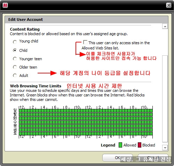Click the scroll up arrow button
Viewport: 174px width, 166px height.
pyautogui.click(x=165, y=26)
